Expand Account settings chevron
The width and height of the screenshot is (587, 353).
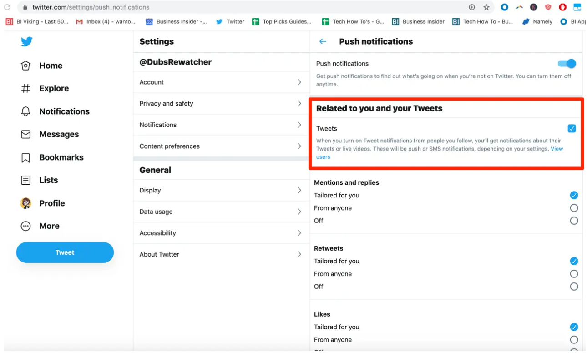299,82
